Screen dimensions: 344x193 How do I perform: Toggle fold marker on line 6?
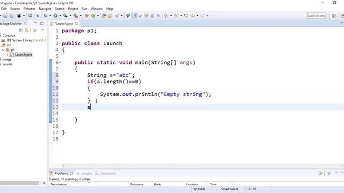tap(60, 62)
